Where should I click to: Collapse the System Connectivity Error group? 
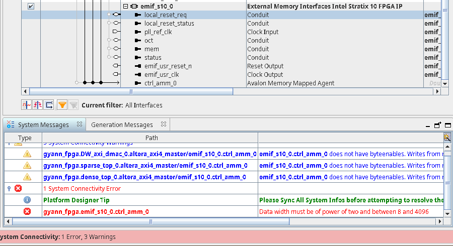click(9, 188)
